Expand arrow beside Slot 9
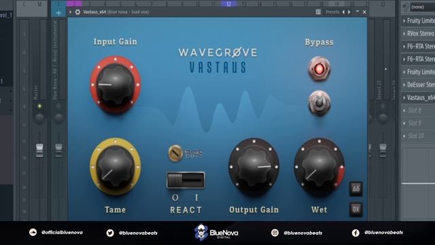 (x=404, y=123)
